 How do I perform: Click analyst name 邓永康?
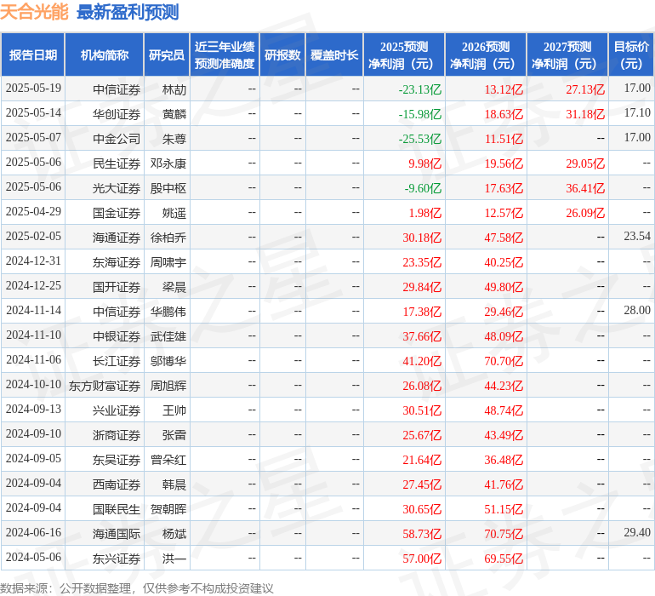[168, 163]
